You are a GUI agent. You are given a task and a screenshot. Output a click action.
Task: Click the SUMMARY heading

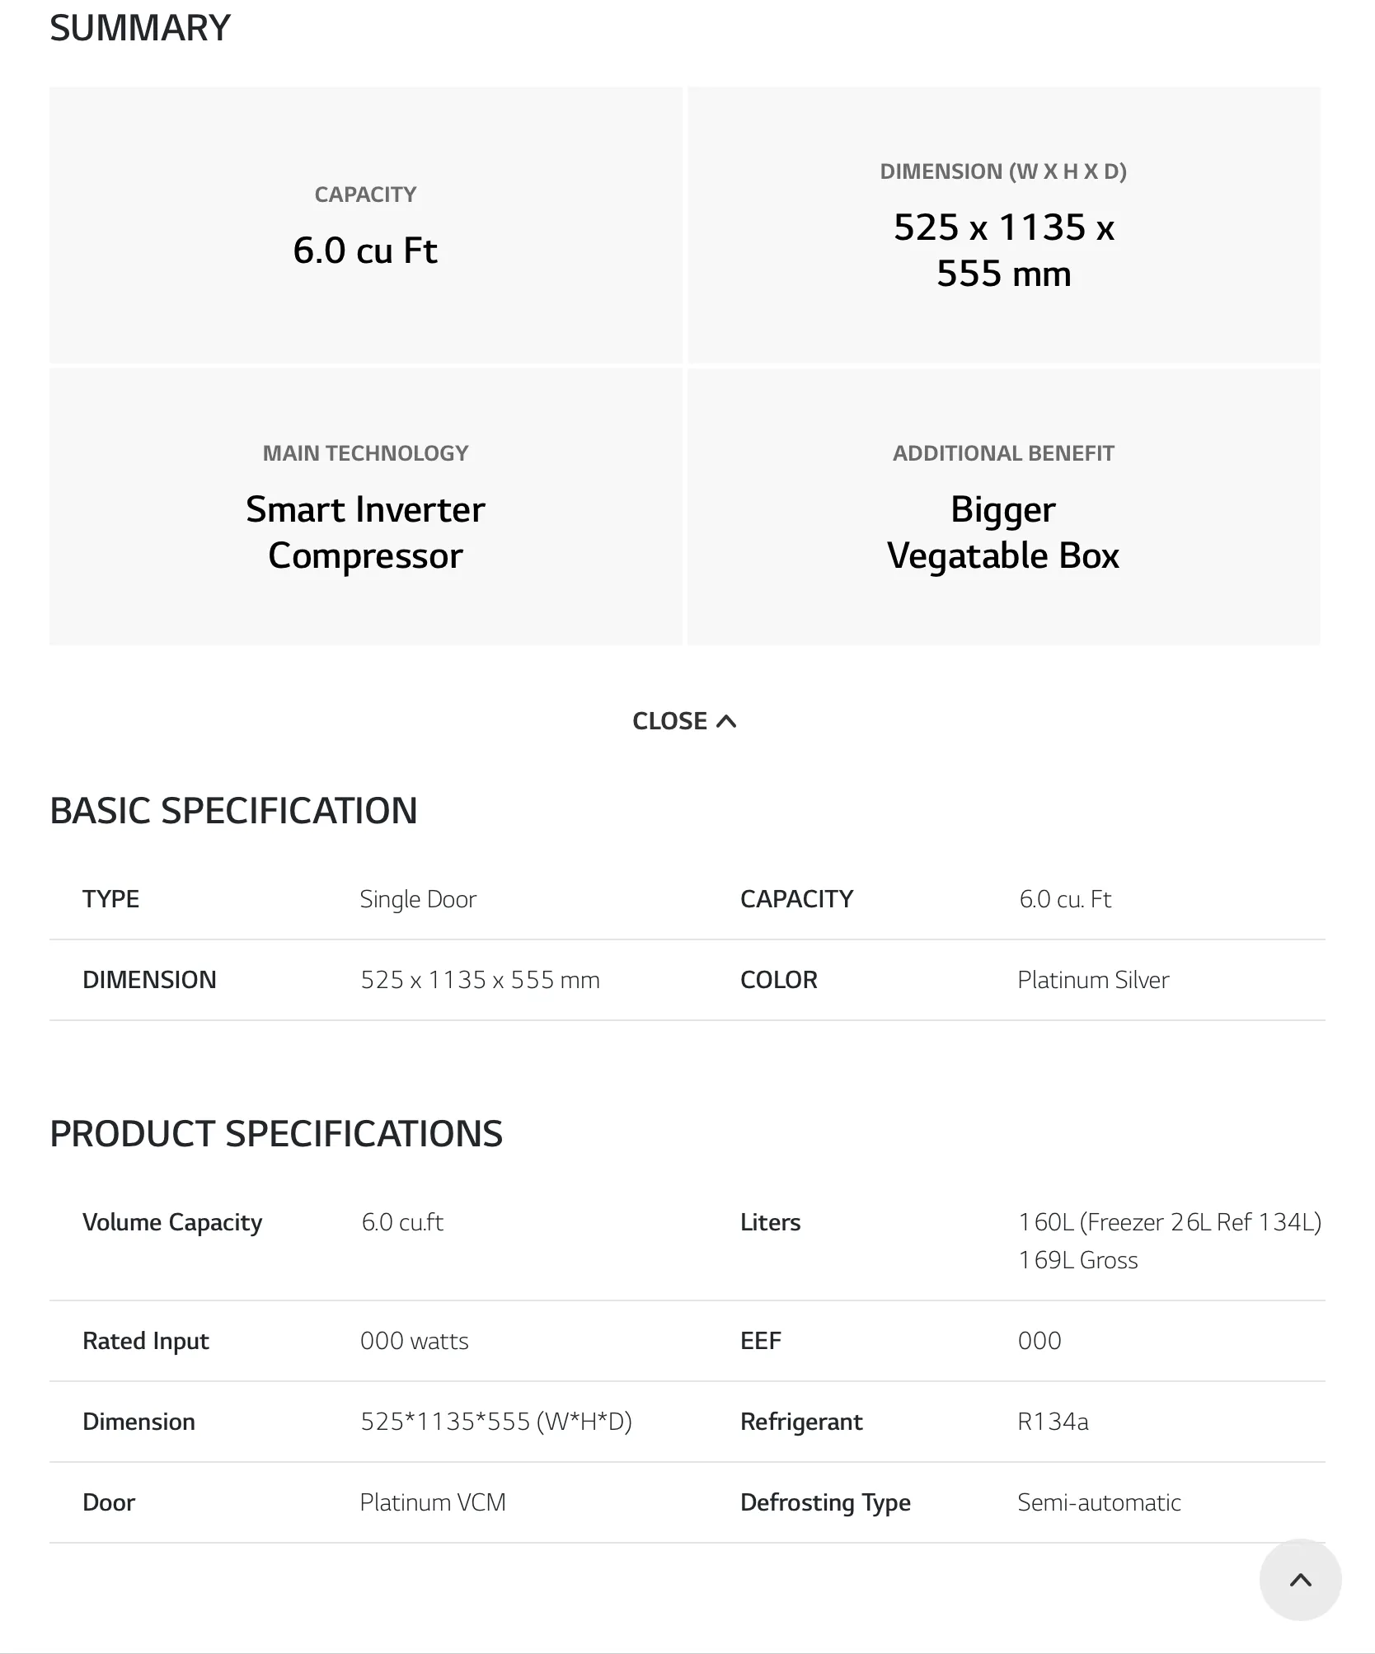click(x=140, y=28)
